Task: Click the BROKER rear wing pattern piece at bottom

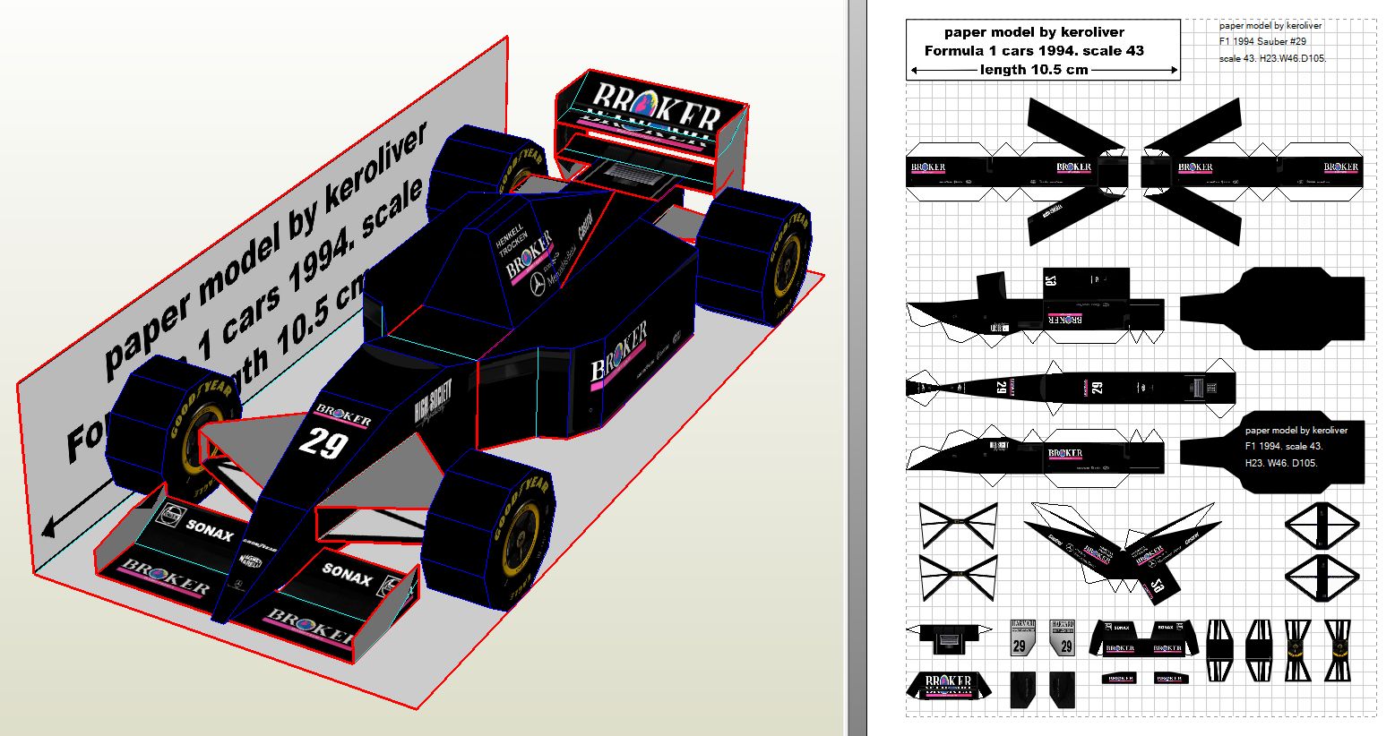Action: tap(948, 687)
